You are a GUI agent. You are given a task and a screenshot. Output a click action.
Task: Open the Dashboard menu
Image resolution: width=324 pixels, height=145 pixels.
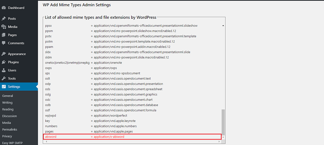coord(16,8)
